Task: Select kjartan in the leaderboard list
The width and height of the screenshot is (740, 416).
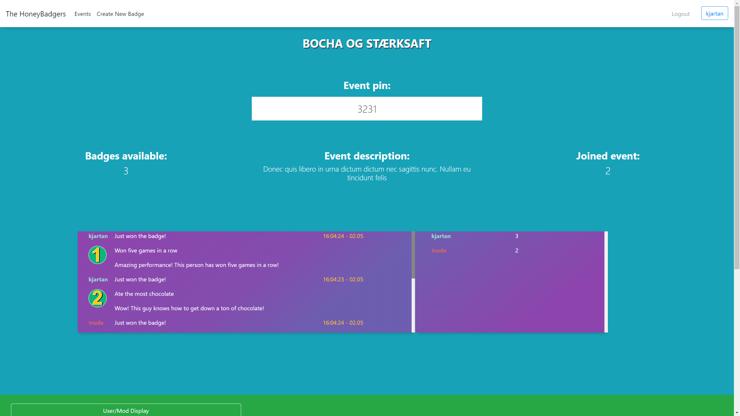Action: point(441,236)
